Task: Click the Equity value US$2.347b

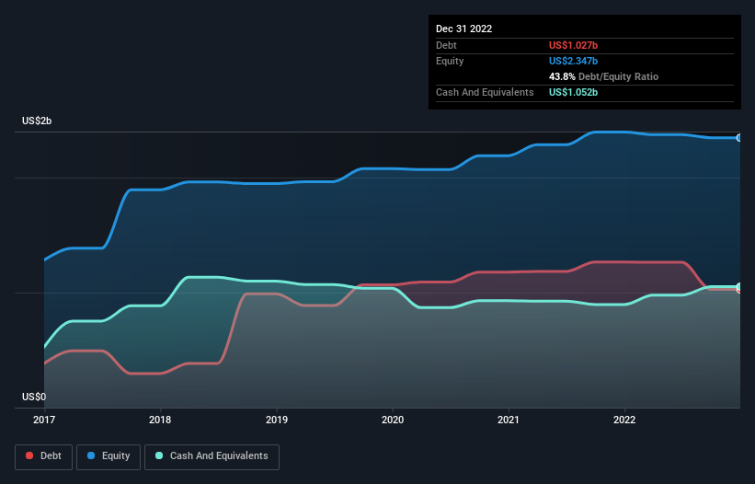Action: point(574,61)
